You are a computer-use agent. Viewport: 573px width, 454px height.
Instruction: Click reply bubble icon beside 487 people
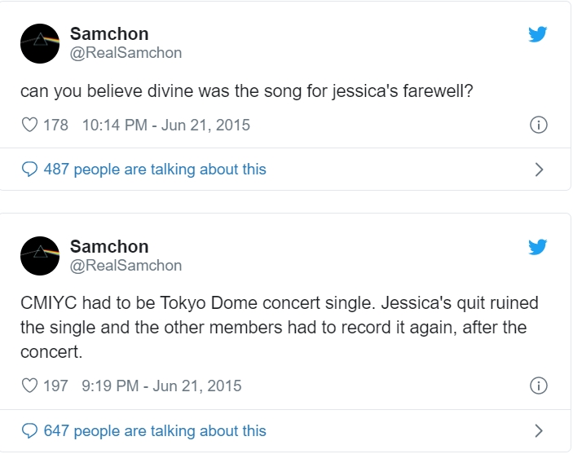(30, 170)
